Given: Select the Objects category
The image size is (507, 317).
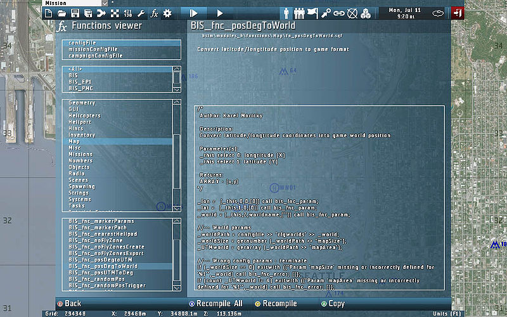Looking at the screenshot, I should click(118, 167).
